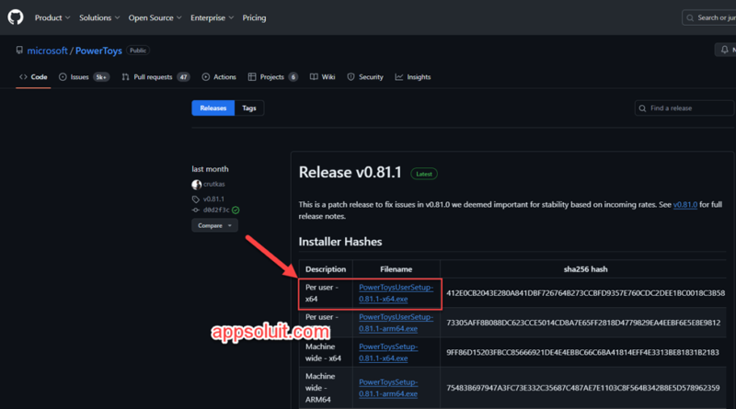Open the Security tab
This screenshot has width=736, height=409.
click(365, 77)
